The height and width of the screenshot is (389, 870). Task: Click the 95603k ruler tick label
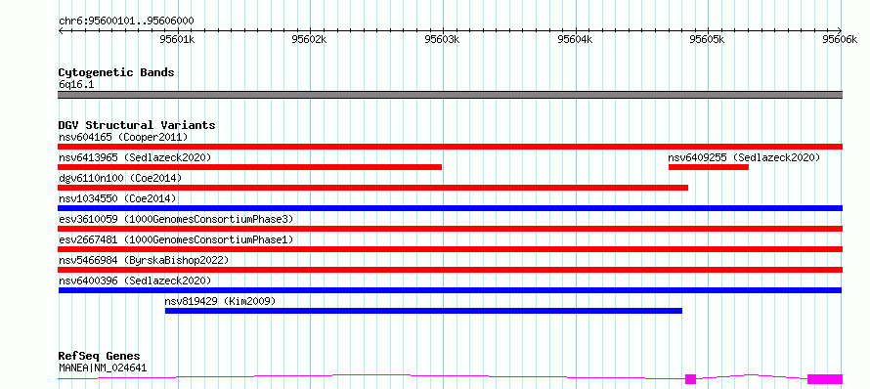tap(442, 38)
